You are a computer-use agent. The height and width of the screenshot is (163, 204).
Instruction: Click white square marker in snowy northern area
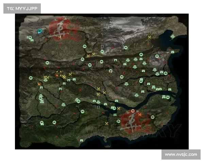(x=102, y=47)
